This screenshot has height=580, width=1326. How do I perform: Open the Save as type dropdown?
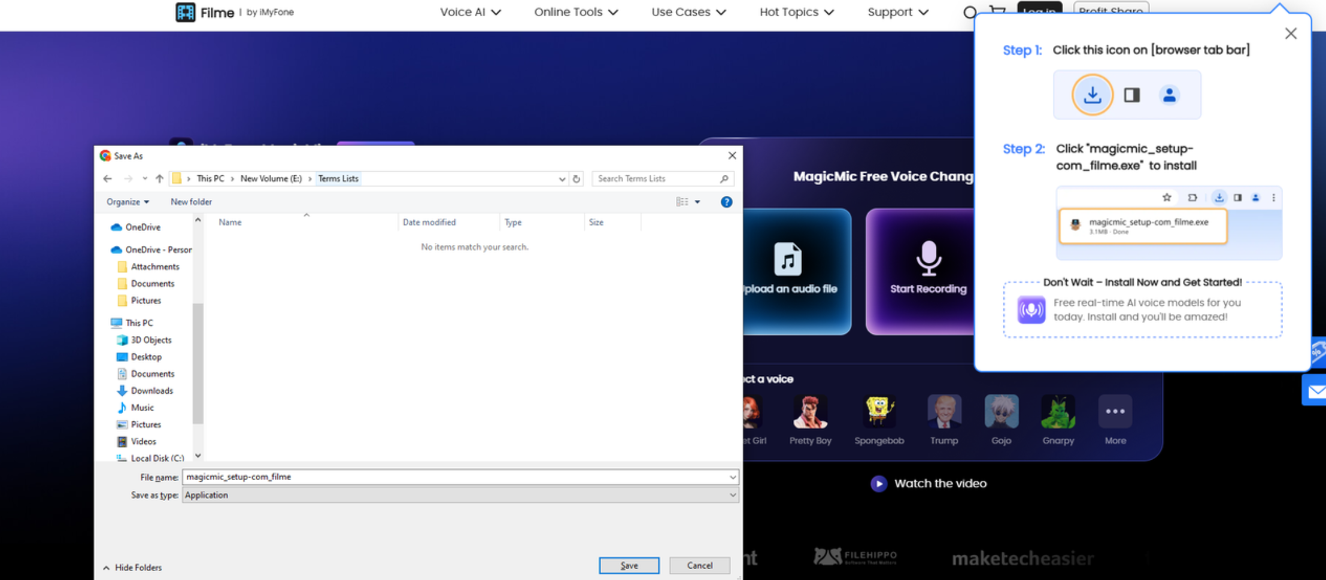460,495
